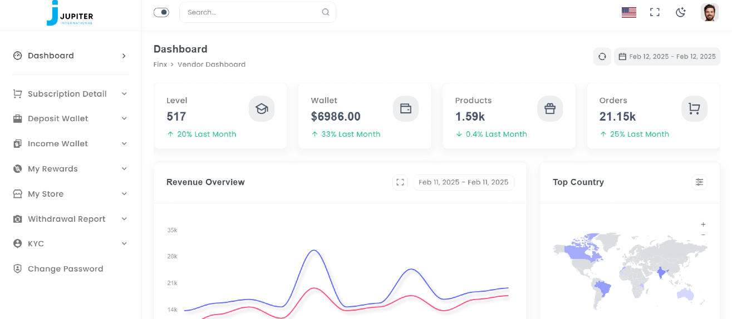Open Change Password in sidebar
The image size is (732, 319).
(65, 269)
